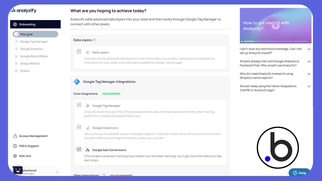Viewport: 322px width, 181px height.
Task: Click the Google Tag Manager Integrations diamond icon
Action: click(77, 82)
